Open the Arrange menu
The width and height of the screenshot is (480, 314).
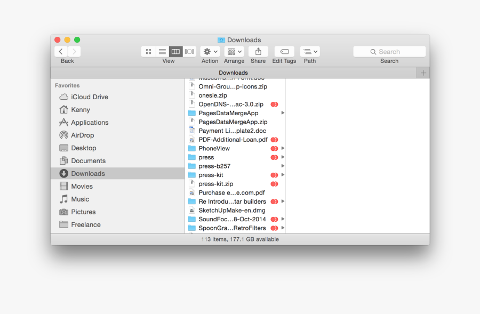coord(234,51)
